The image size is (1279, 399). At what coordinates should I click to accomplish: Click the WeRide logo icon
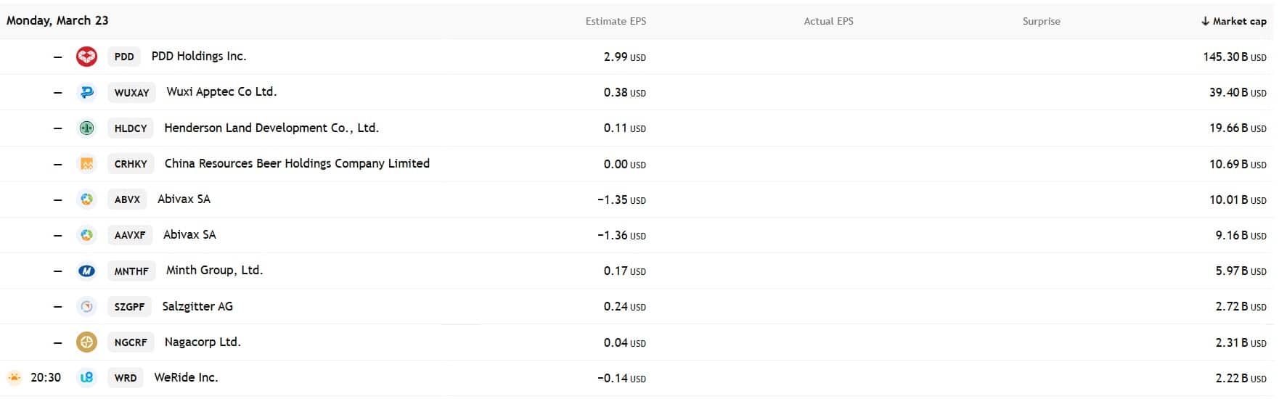tap(86, 378)
